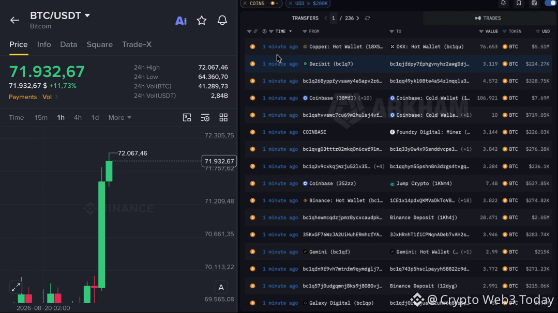Click the Vol tag link
558x313 pixels.
[x=47, y=97]
